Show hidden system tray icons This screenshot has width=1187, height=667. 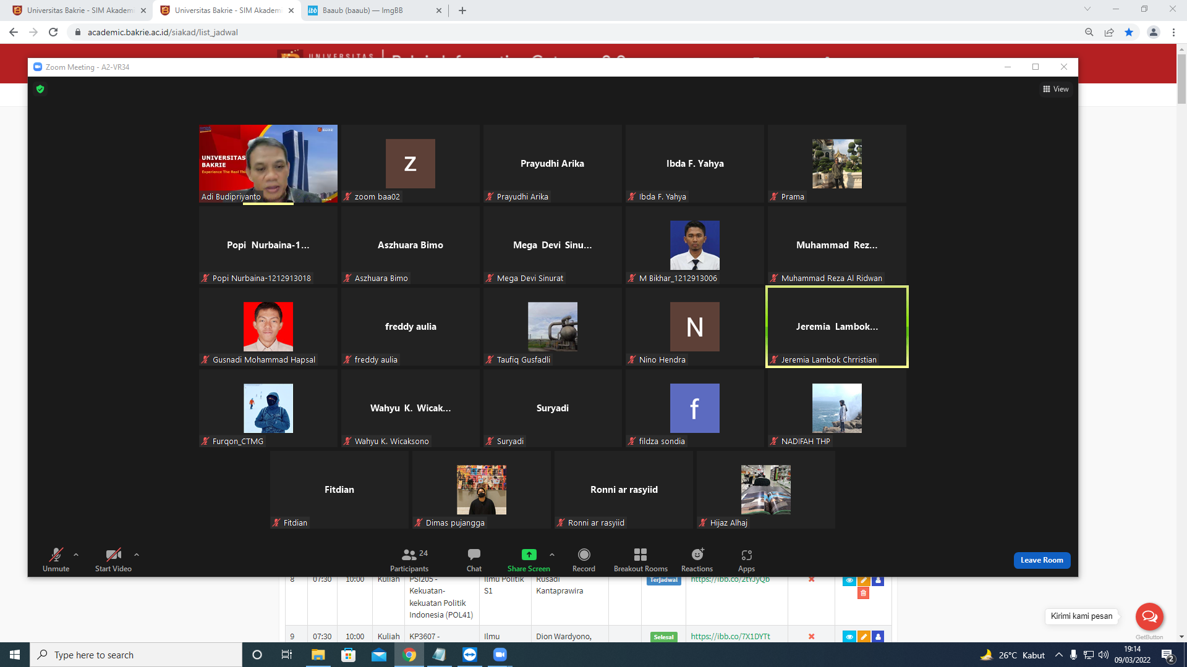point(1059,655)
